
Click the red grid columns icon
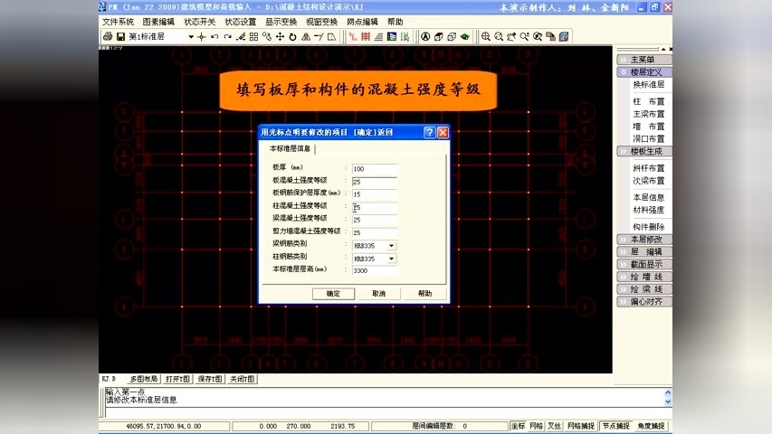click(366, 36)
